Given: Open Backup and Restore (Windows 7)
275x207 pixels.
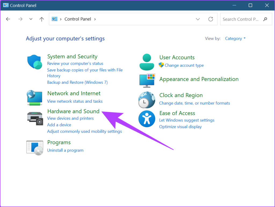Looking at the screenshot, I should point(77,82).
